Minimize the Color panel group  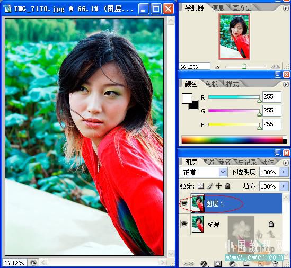(x=278, y=75)
